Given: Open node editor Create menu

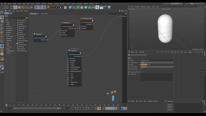Looking at the screenshot, I should [9, 11].
